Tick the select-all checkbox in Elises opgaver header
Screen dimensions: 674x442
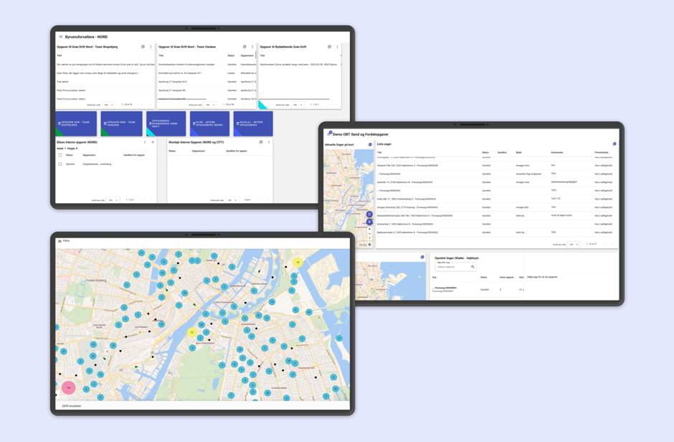[60, 155]
